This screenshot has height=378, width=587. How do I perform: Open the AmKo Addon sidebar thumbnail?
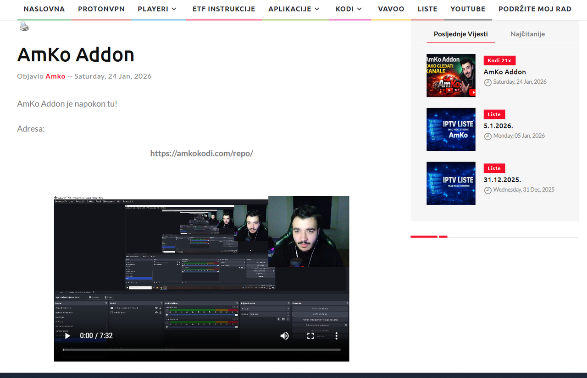[451, 76]
